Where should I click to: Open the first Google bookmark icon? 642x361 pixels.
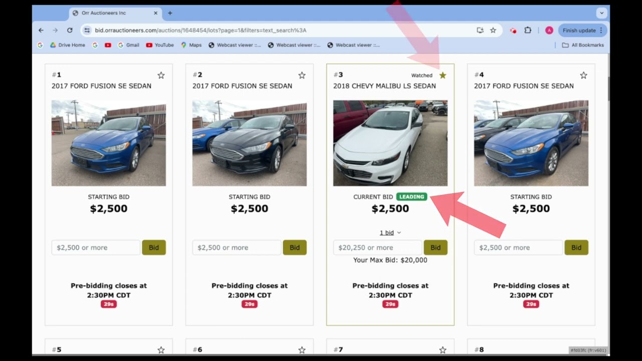40,45
